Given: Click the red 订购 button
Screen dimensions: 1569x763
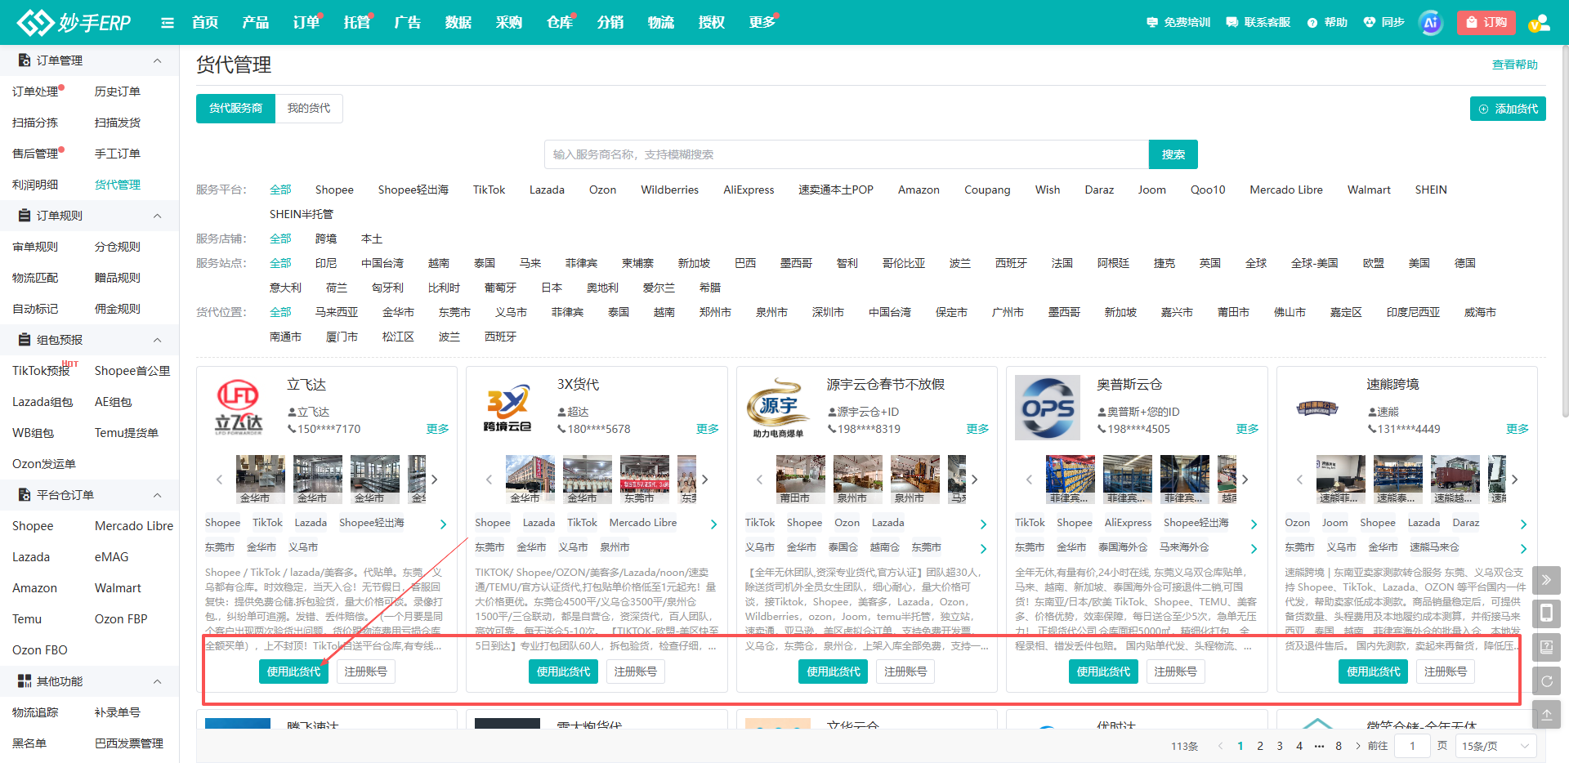Looking at the screenshot, I should click(x=1486, y=23).
